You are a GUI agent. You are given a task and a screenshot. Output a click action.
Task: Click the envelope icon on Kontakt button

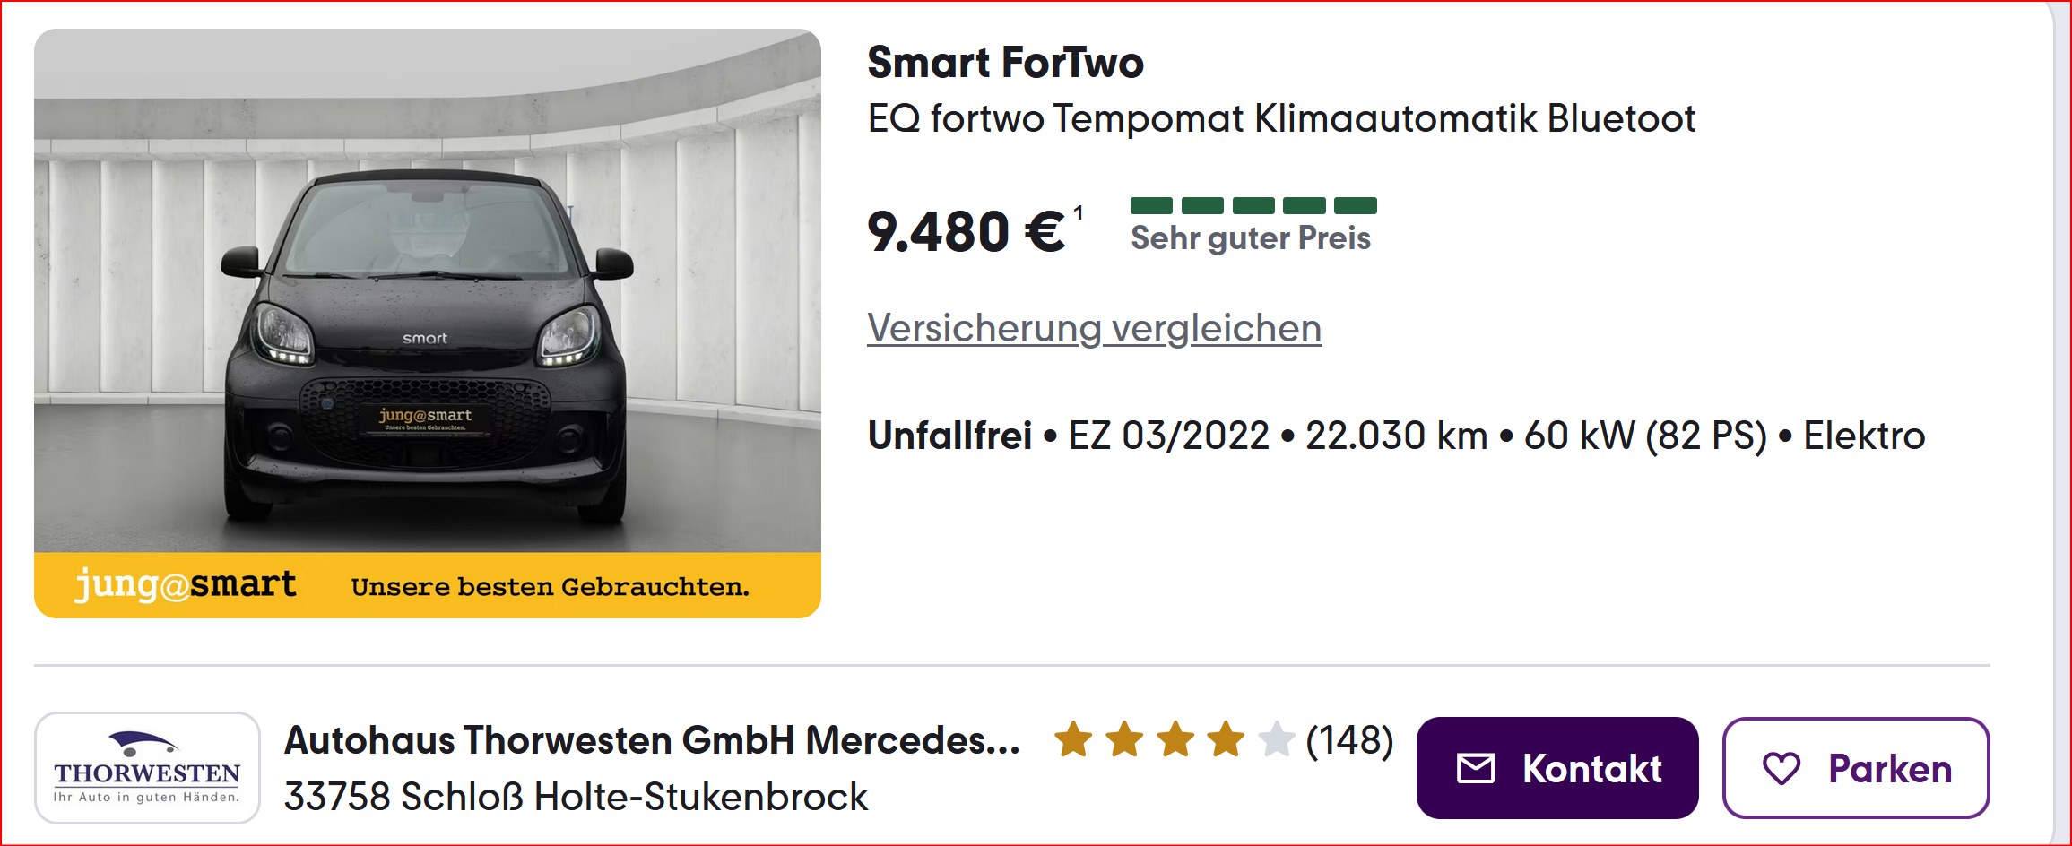[1475, 769]
